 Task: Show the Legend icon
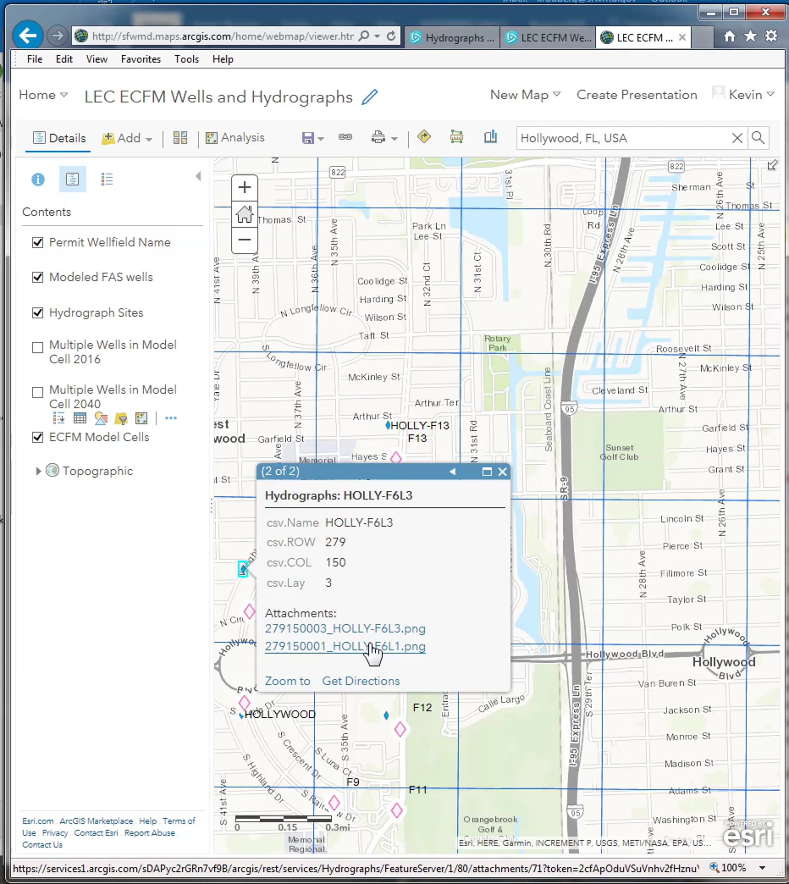tap(107, 179)
